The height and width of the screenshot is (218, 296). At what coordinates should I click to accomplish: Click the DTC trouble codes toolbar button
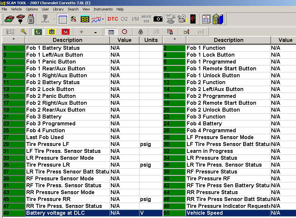coord(113,19)
